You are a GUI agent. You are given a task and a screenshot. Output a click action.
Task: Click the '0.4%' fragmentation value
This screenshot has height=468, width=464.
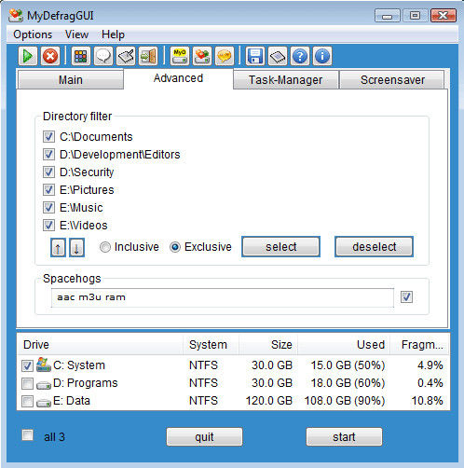click(430, 383)
